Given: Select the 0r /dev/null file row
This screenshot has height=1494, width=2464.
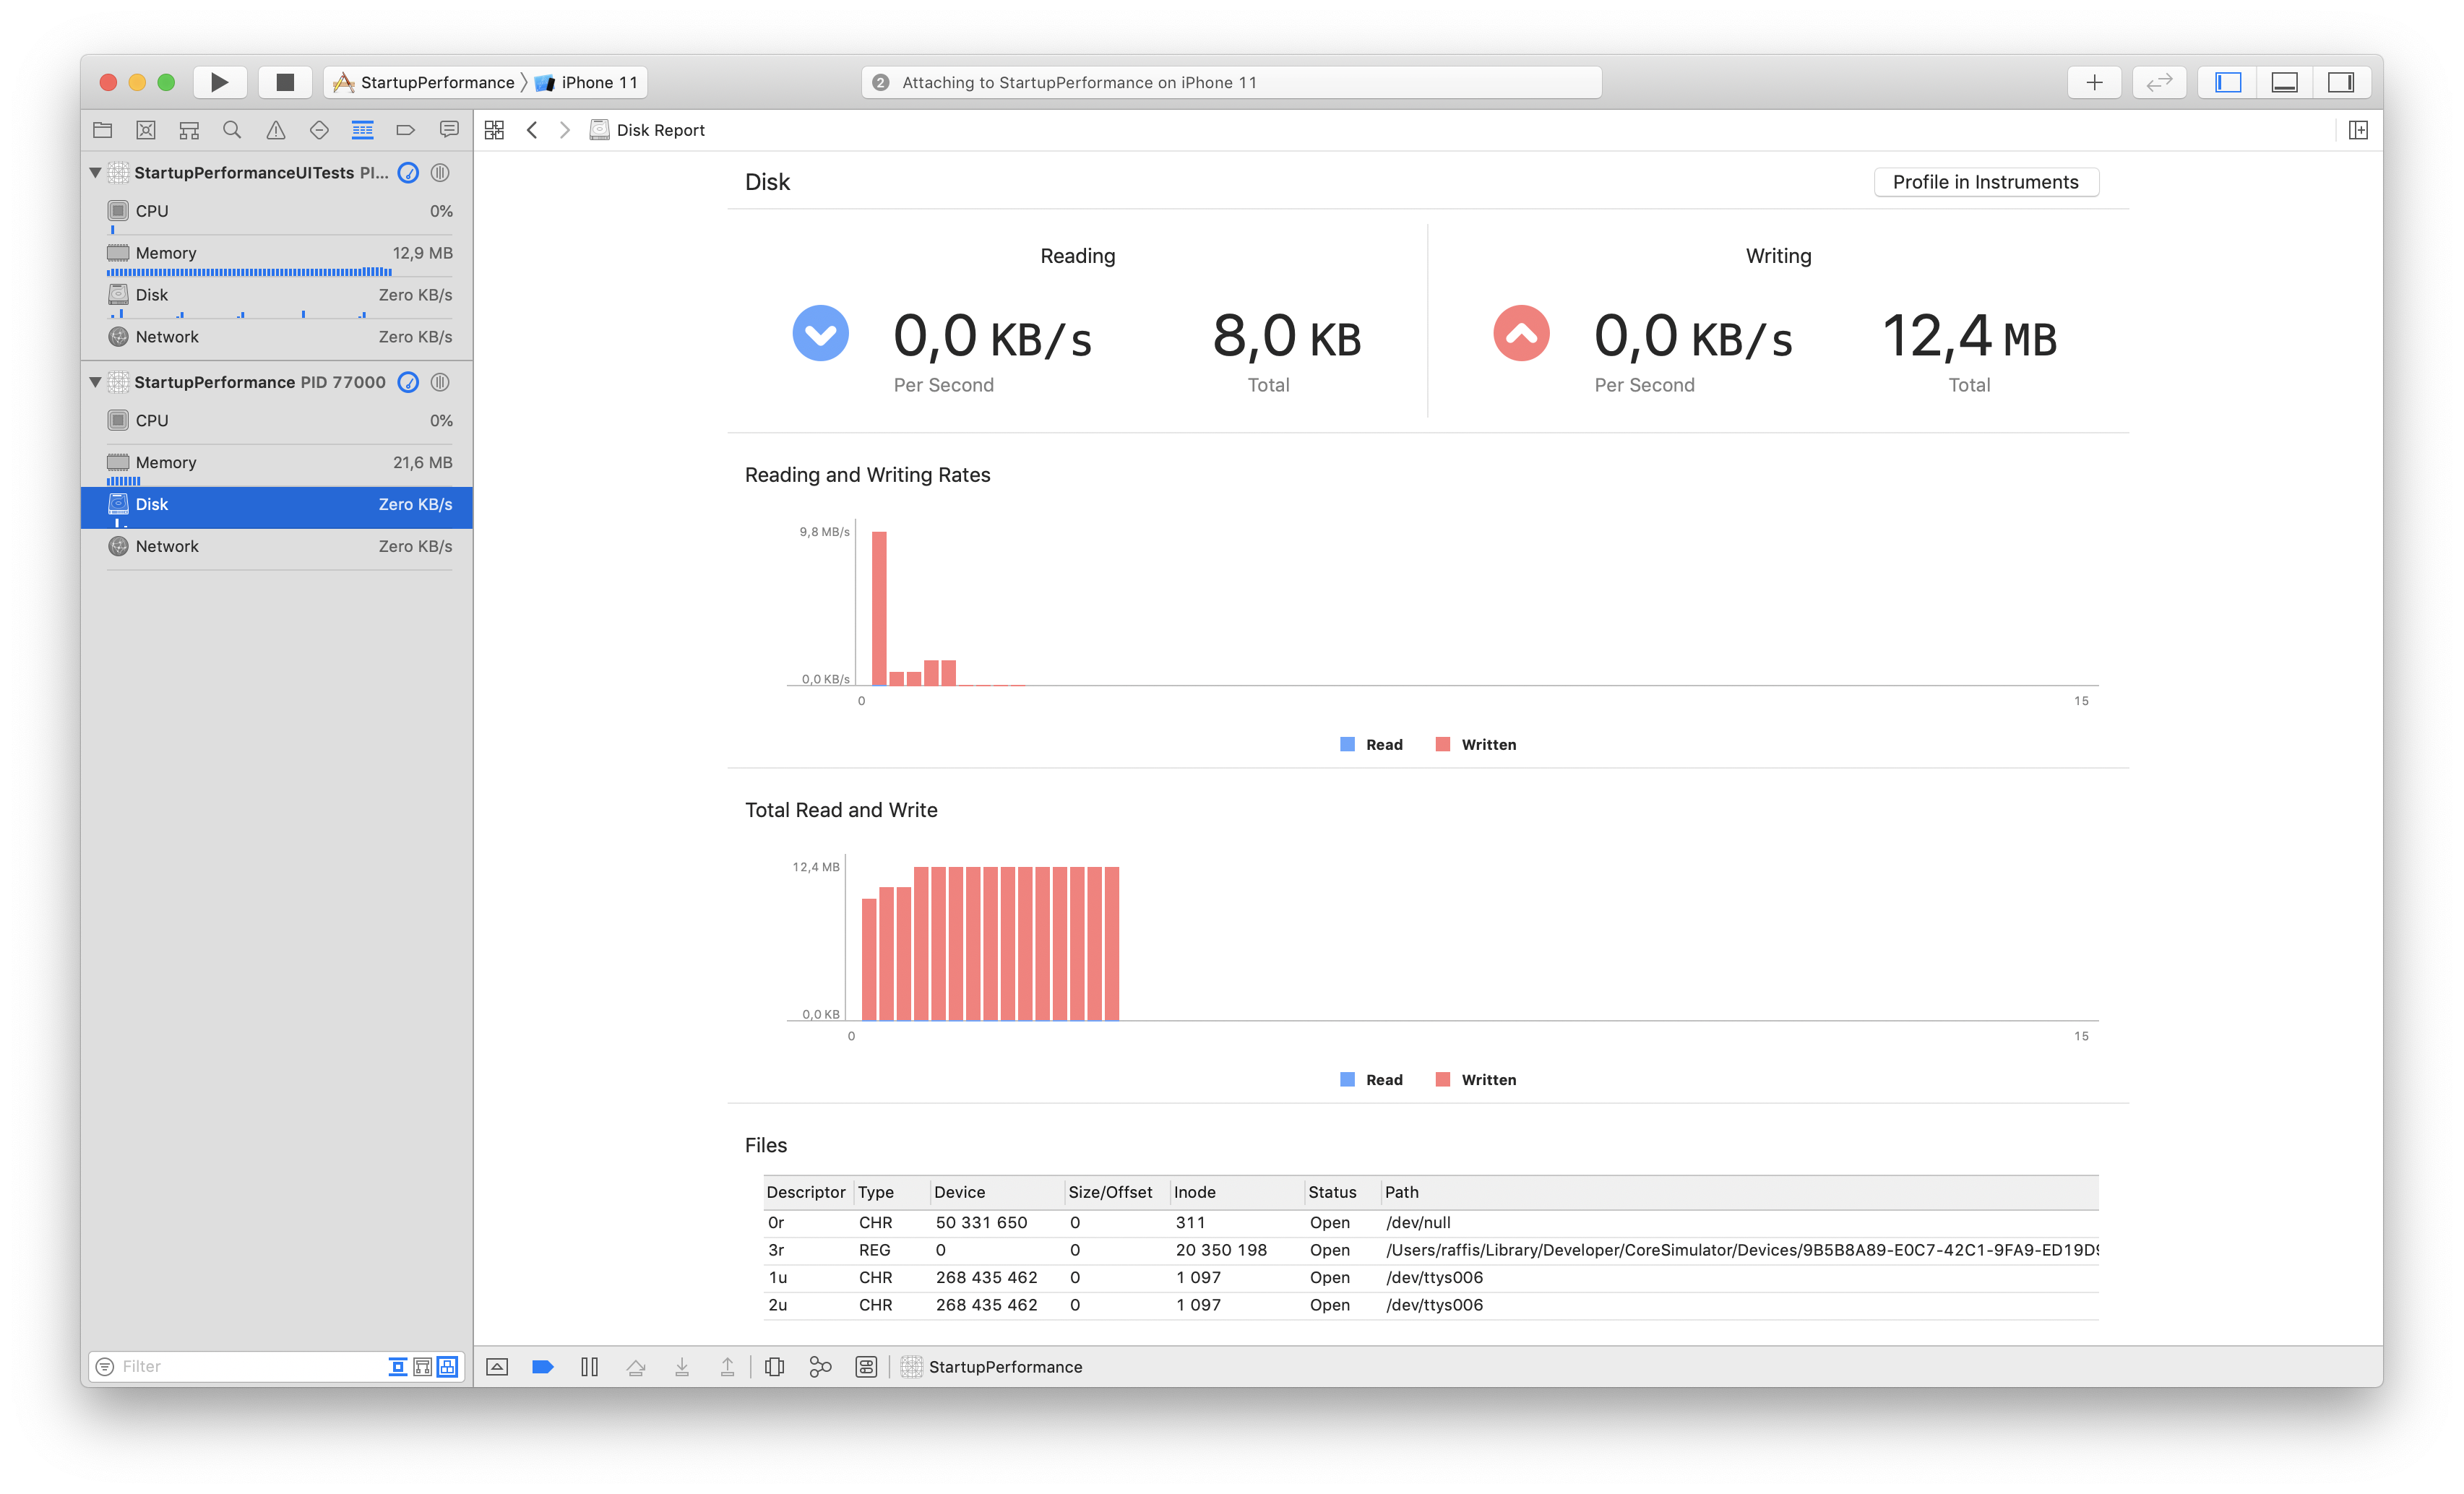Looking at the screenshot, I should coord(1431,1223).
